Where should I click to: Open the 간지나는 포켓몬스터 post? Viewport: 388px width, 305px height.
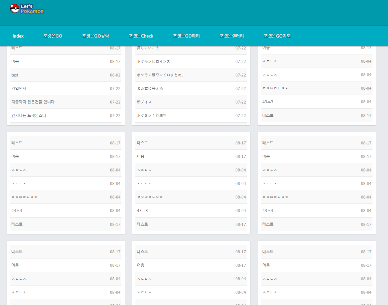point(29,116)
